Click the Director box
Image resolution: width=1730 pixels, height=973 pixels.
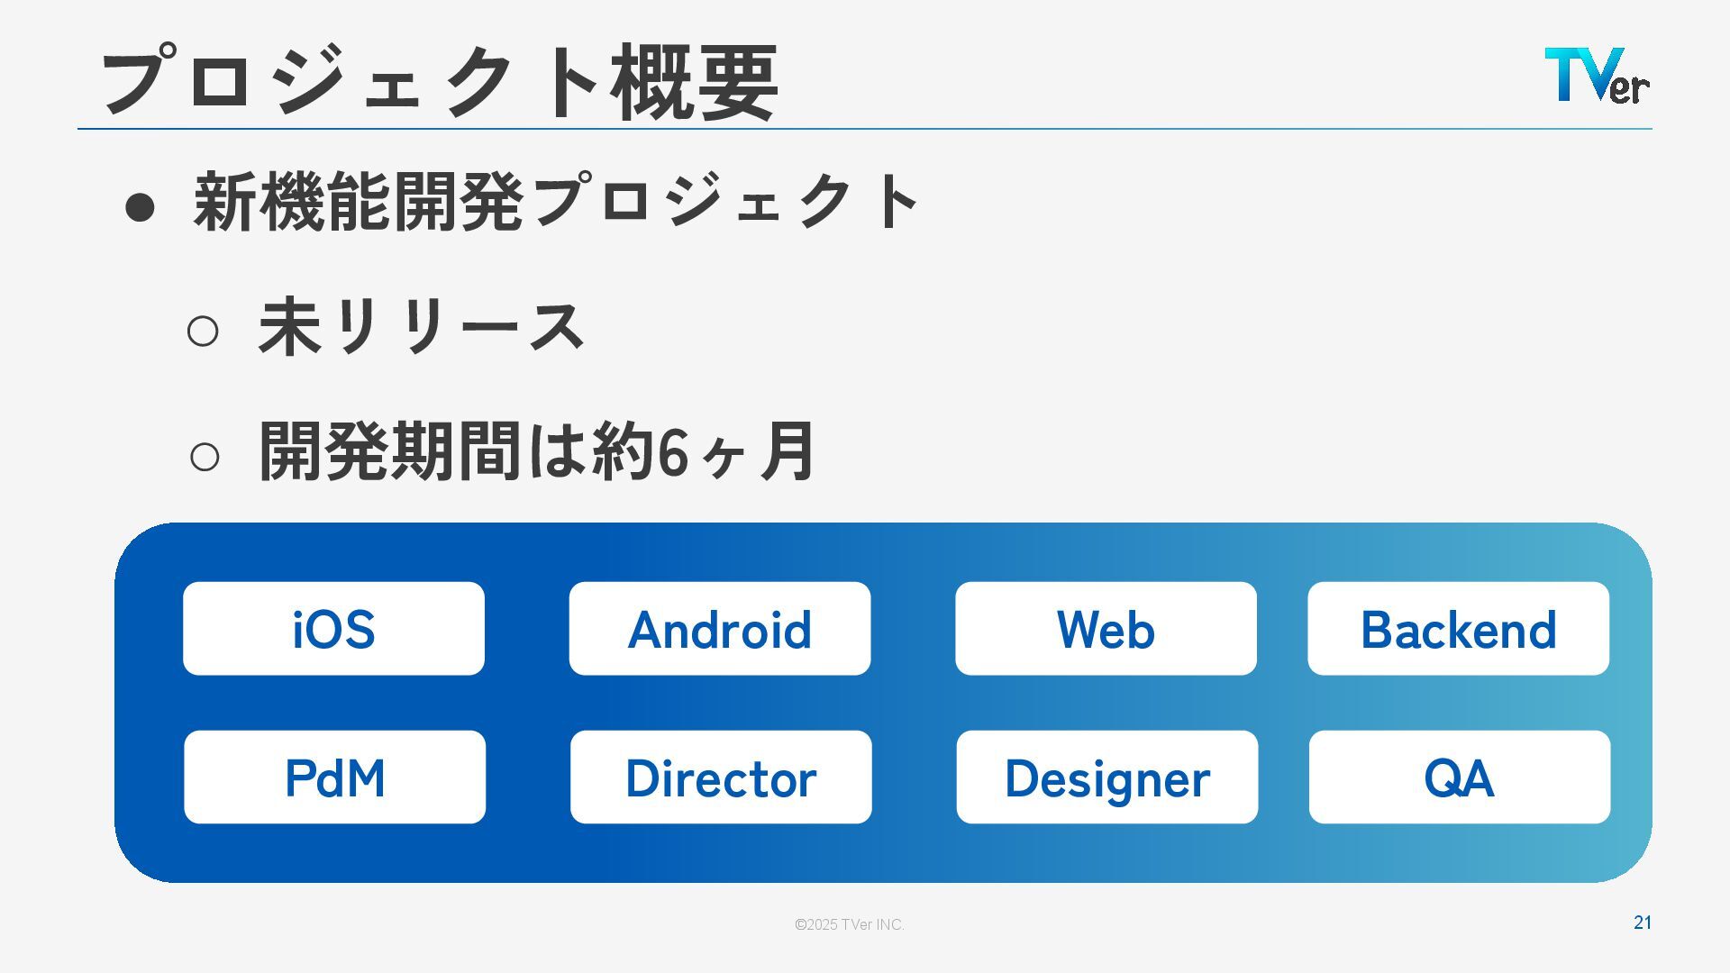(x=720, y=777)
